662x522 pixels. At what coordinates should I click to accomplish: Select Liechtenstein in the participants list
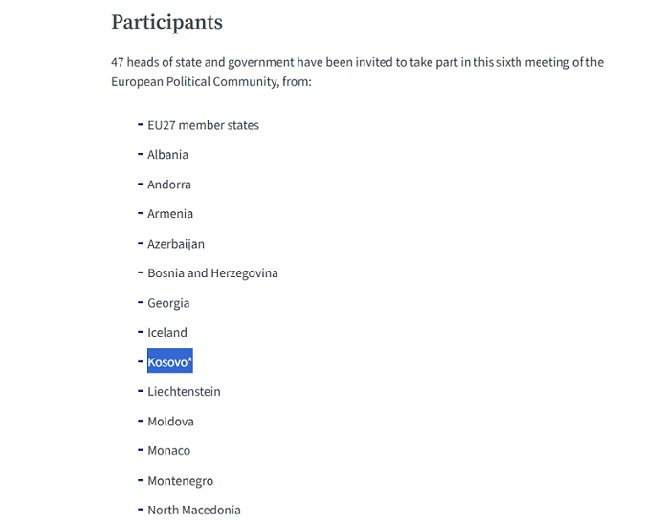coord(184,392)
